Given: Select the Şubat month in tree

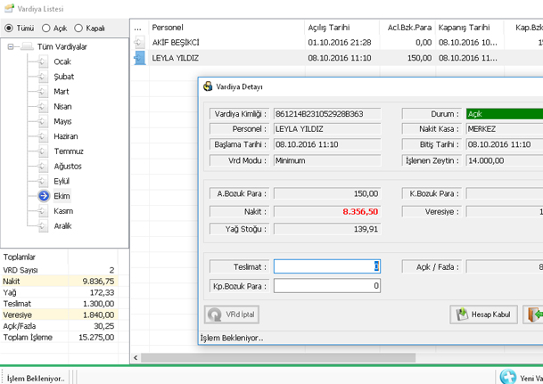Looking at the screenshot, I should click(63, 77).
